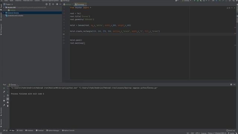Viewport: 238px width, 134px height.
Task: Click the Select Opened File locate icon
Action: click(46, 4)
